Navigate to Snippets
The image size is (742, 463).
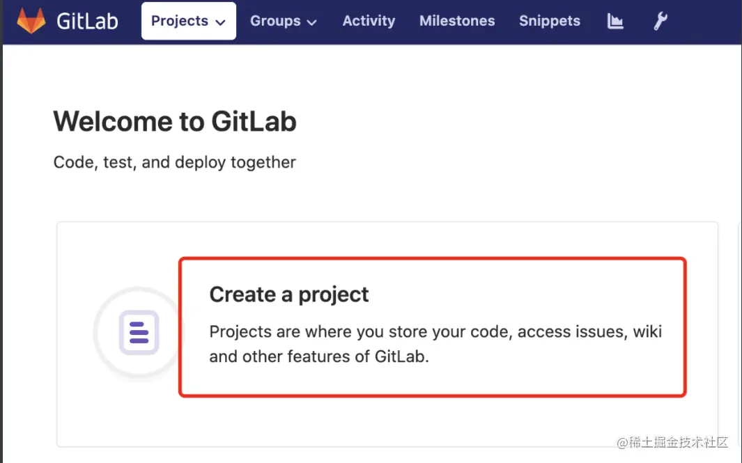tap(549, 22)
